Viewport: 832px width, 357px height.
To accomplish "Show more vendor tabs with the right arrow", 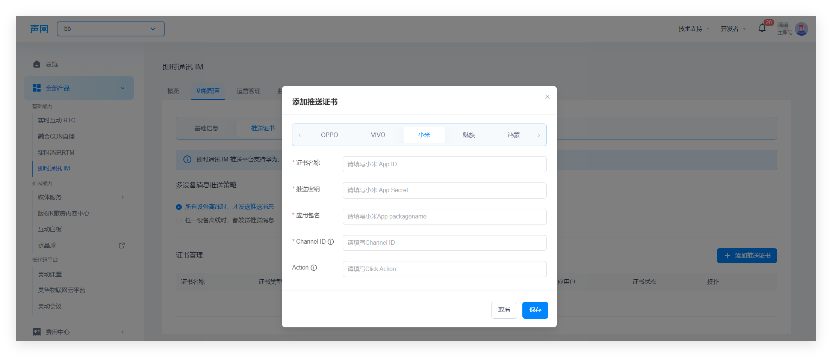I will [x=539, y=135].
